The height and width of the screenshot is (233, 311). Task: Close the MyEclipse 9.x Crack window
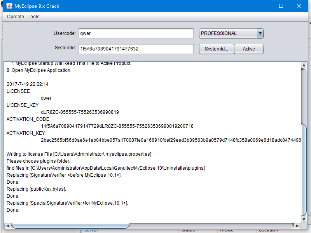(x=299, y=6)
